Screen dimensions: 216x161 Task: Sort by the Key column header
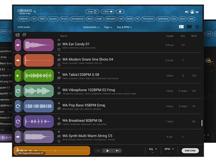[x=183, y=36]
